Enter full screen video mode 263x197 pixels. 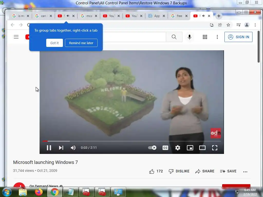(x=215, y=147)
